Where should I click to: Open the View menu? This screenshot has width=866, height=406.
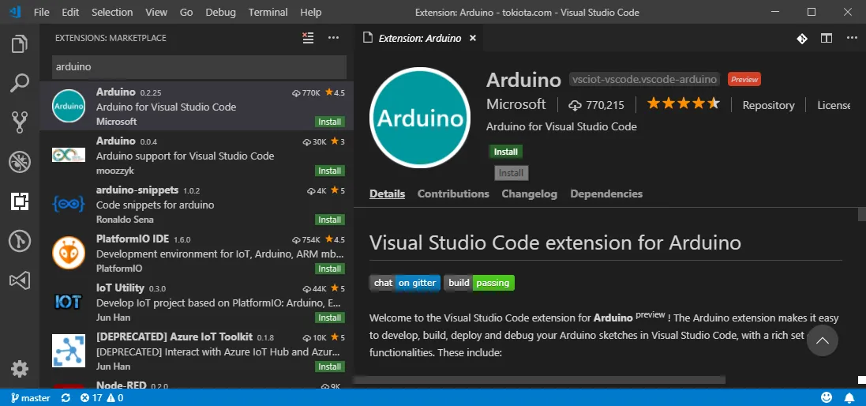coord(156,12)
